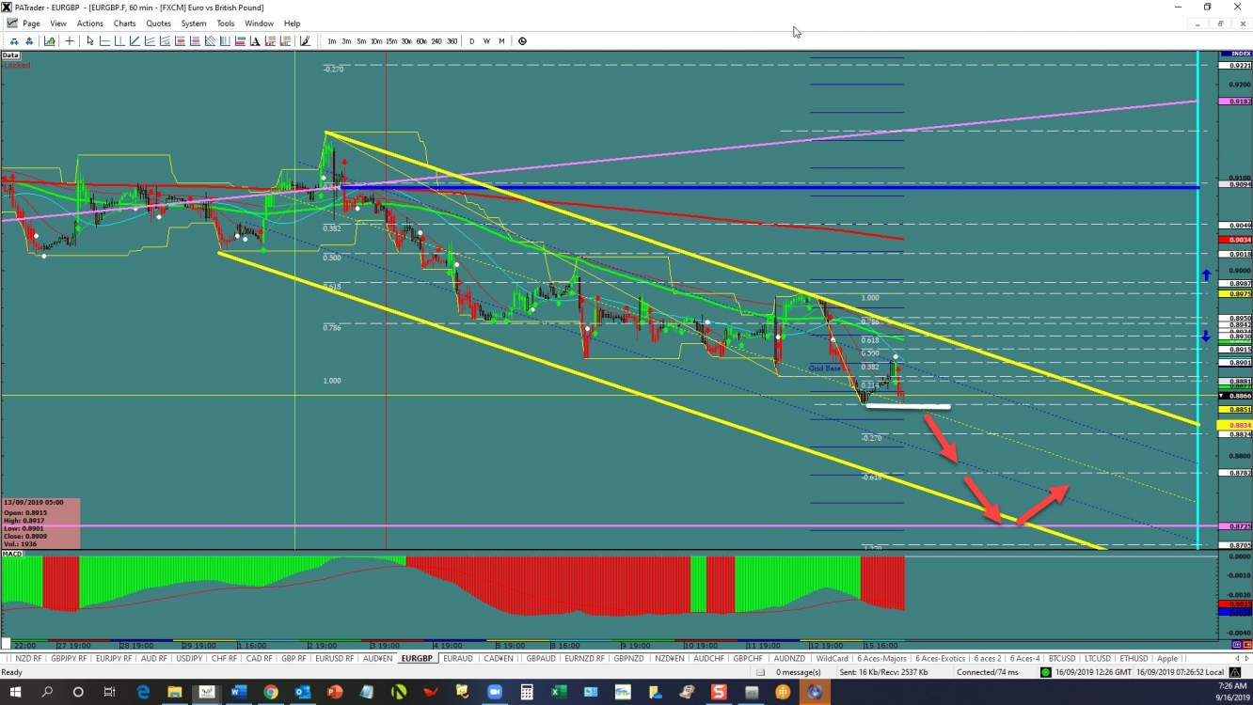
Task: Switch to the USDJPY tab
Action: click(189, 659)
